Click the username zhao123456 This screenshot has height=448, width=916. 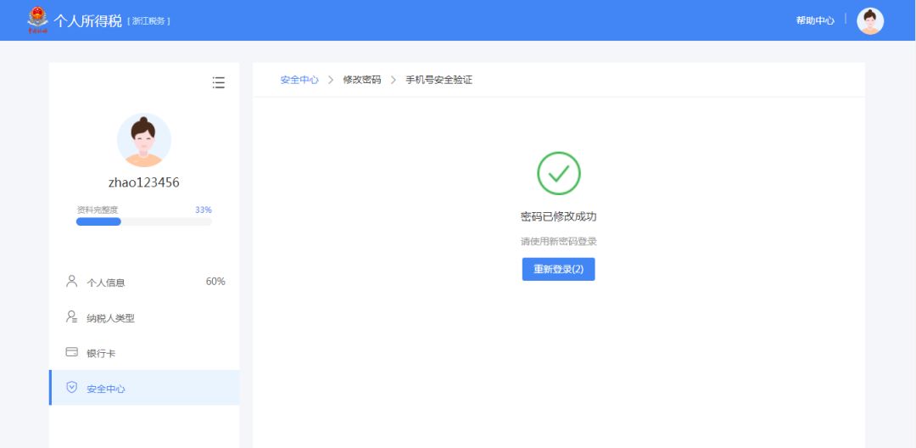[x=144, y=182]
